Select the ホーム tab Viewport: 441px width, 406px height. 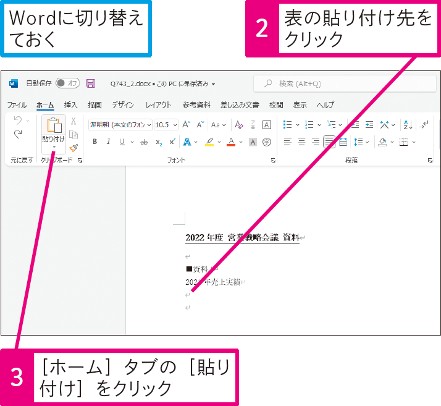pos(45,105)
